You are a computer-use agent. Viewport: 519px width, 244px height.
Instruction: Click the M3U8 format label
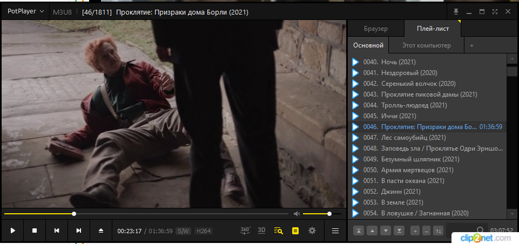coord(62,12)
